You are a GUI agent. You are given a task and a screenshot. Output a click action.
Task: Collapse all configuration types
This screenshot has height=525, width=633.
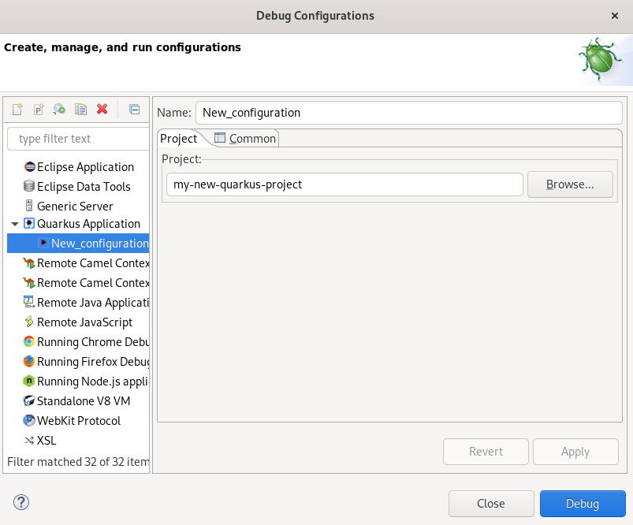point(133,109)
